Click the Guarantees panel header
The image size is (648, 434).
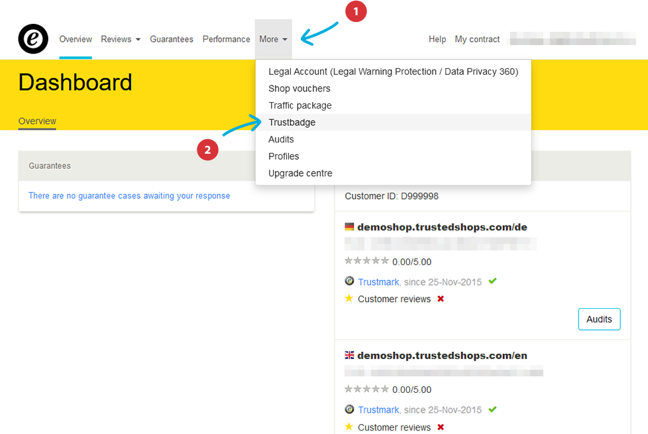(136, 166)
